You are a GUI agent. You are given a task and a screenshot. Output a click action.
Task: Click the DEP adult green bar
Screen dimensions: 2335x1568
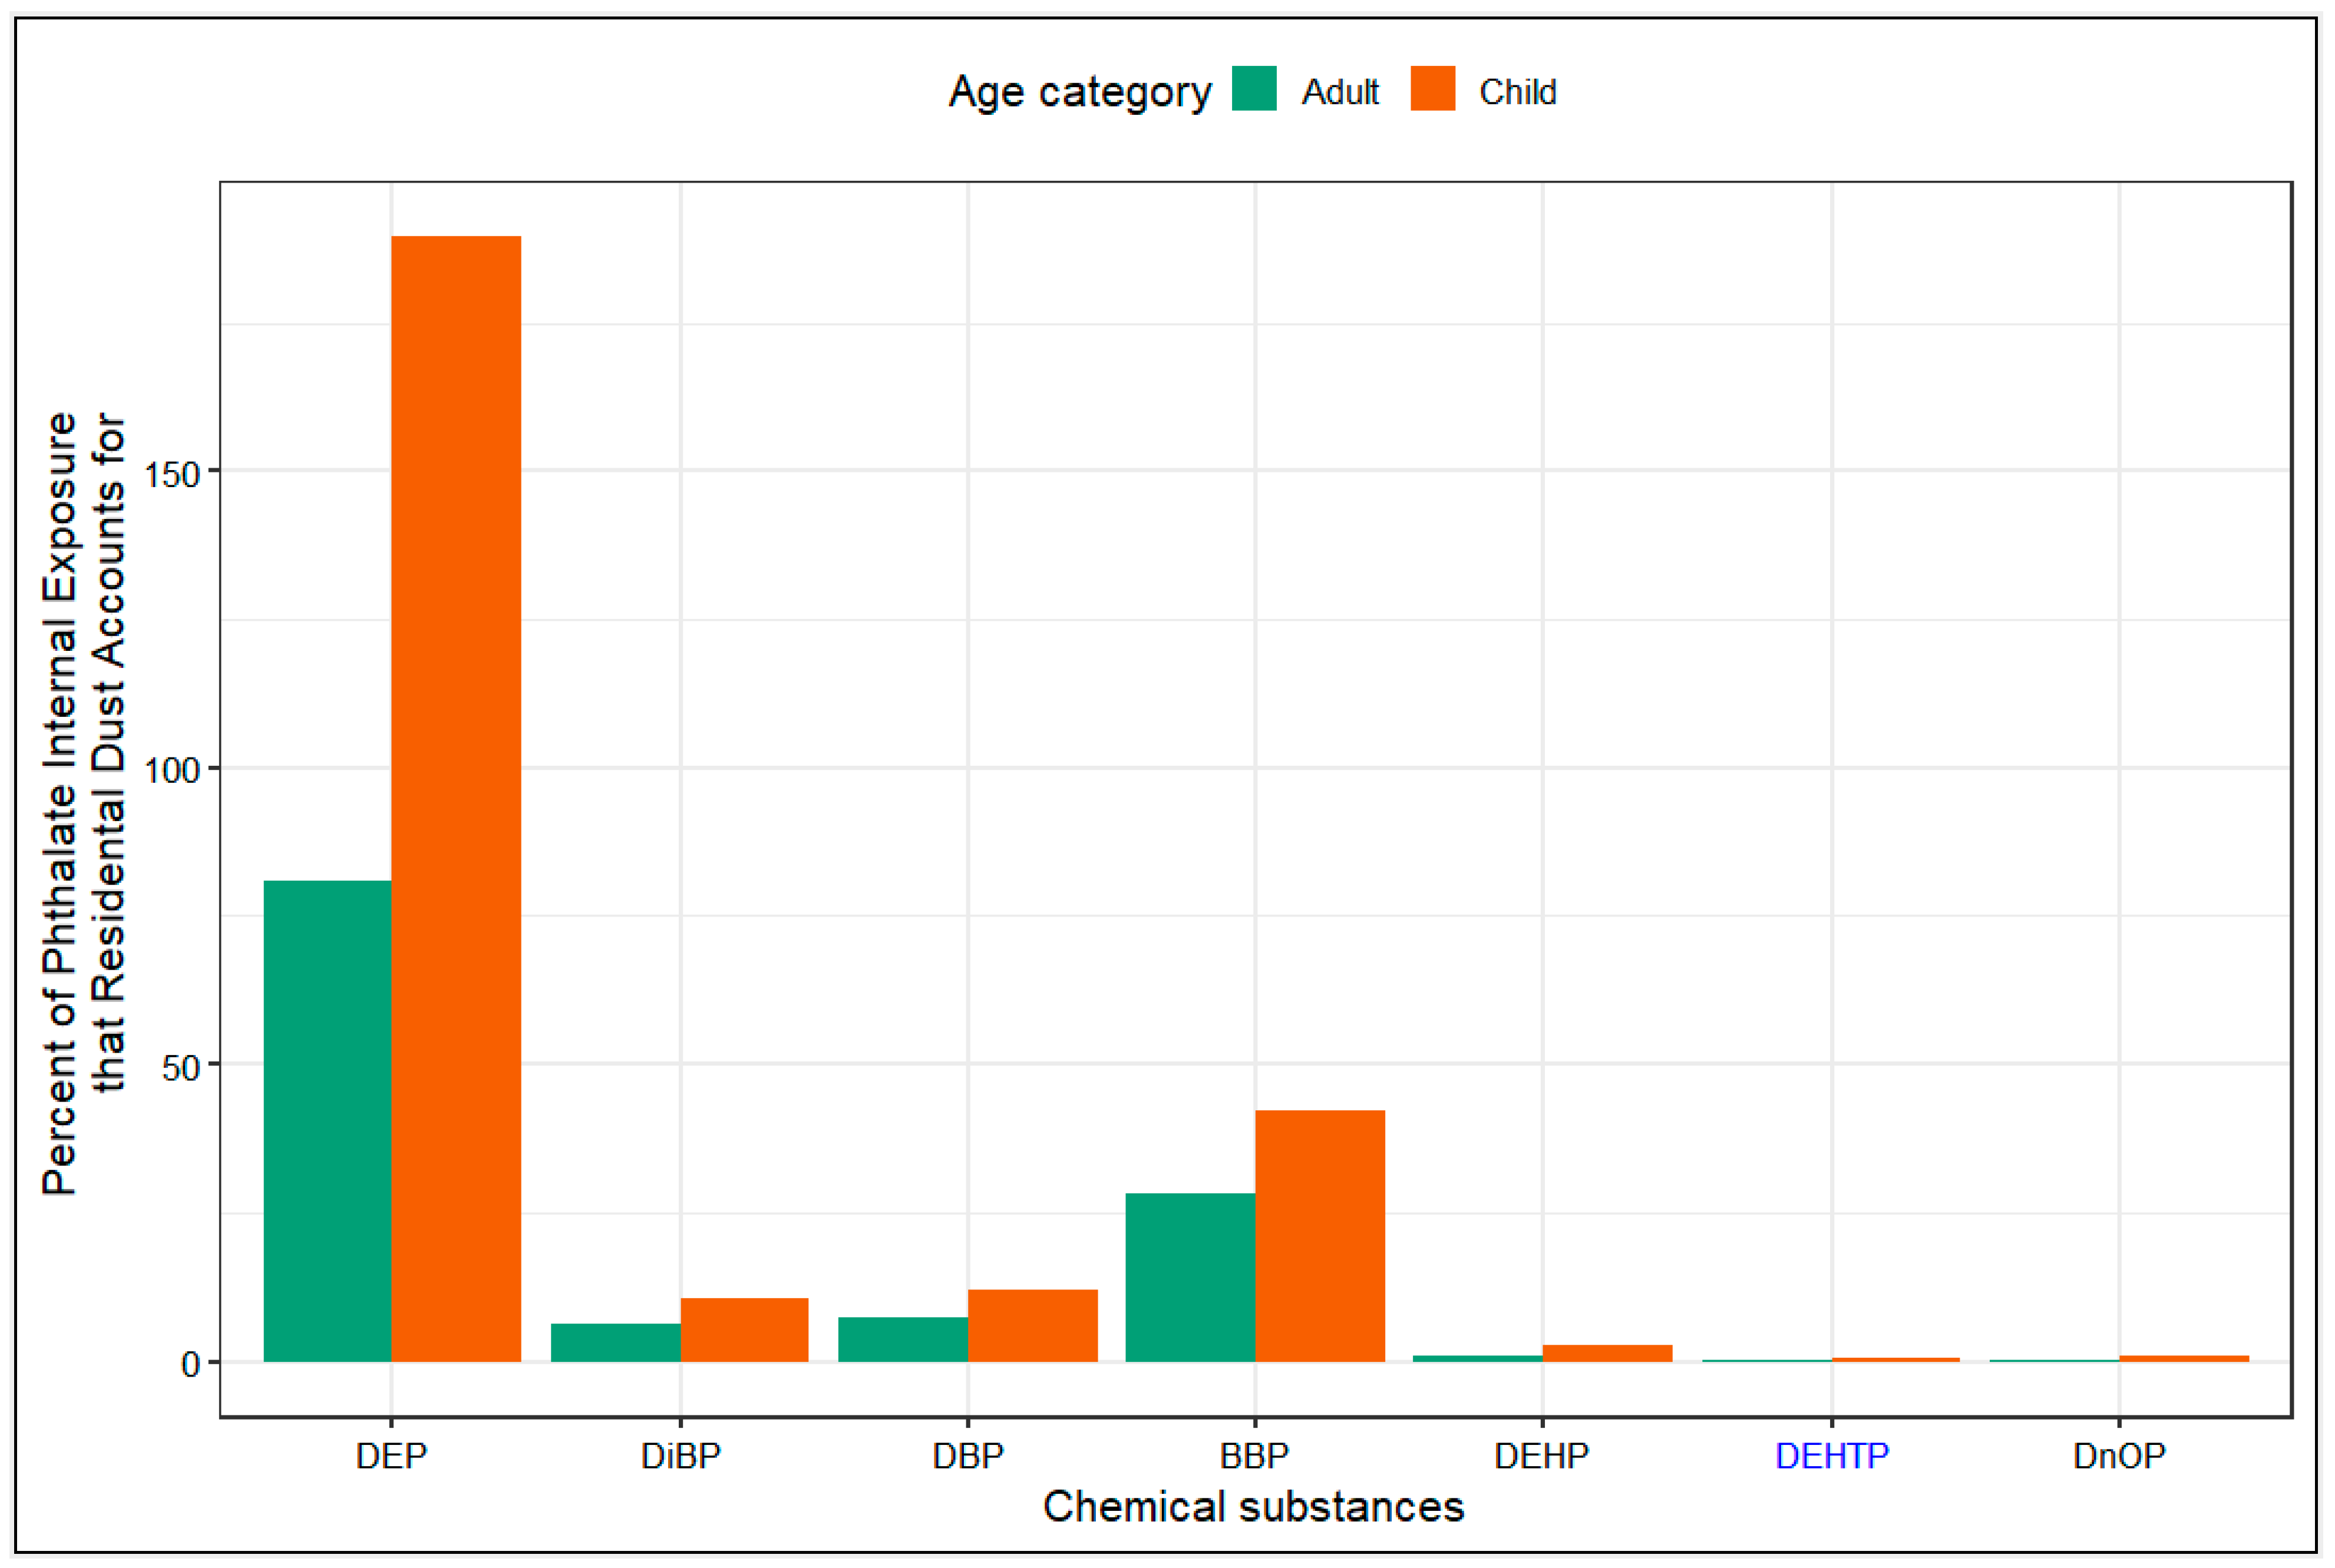click(328, 1120)
